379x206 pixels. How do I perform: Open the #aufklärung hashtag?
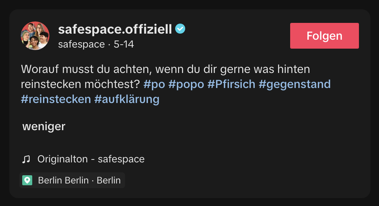[x=127, y=99]
